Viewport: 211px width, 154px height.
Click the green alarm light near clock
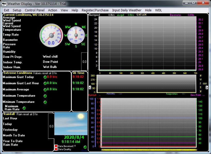(x=85, y=147)
